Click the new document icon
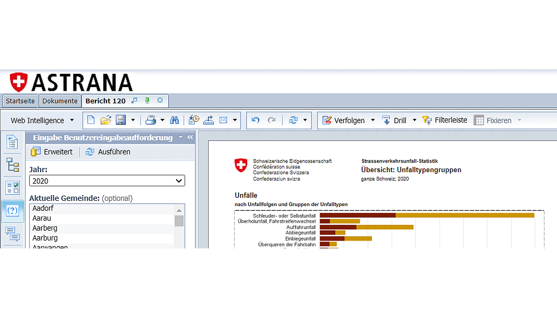Screen dimensions: 557x313 pyautogui.click(x=91, y=120)
